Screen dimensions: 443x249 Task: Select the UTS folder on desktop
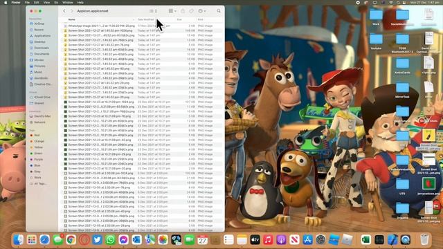tap(402, 187)
